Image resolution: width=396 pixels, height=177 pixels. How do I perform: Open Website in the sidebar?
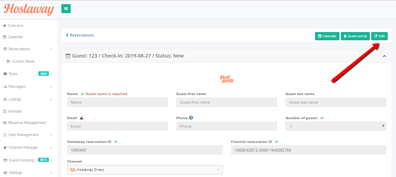click(15, 111)
